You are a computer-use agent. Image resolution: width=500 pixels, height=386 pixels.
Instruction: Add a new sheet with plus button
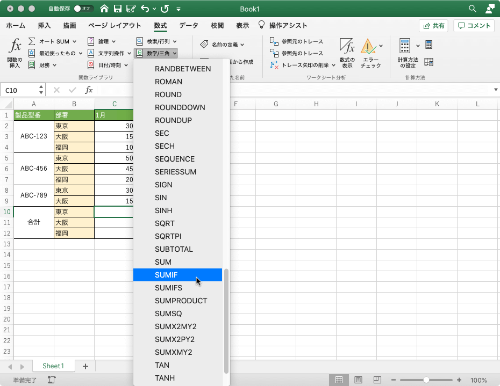[85, 366]
